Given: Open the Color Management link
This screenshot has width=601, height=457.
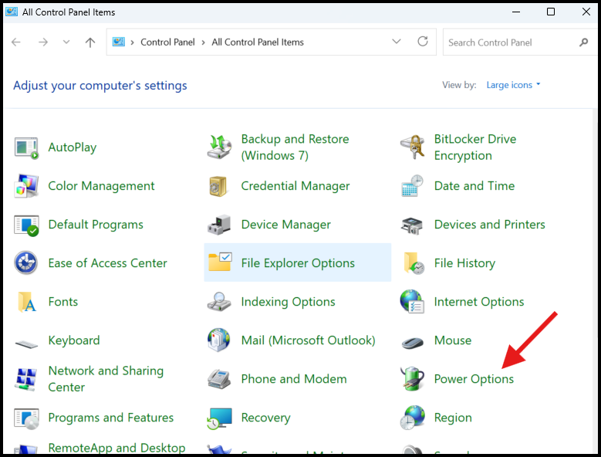Looking at the screenshot, I should coord(101,186).
